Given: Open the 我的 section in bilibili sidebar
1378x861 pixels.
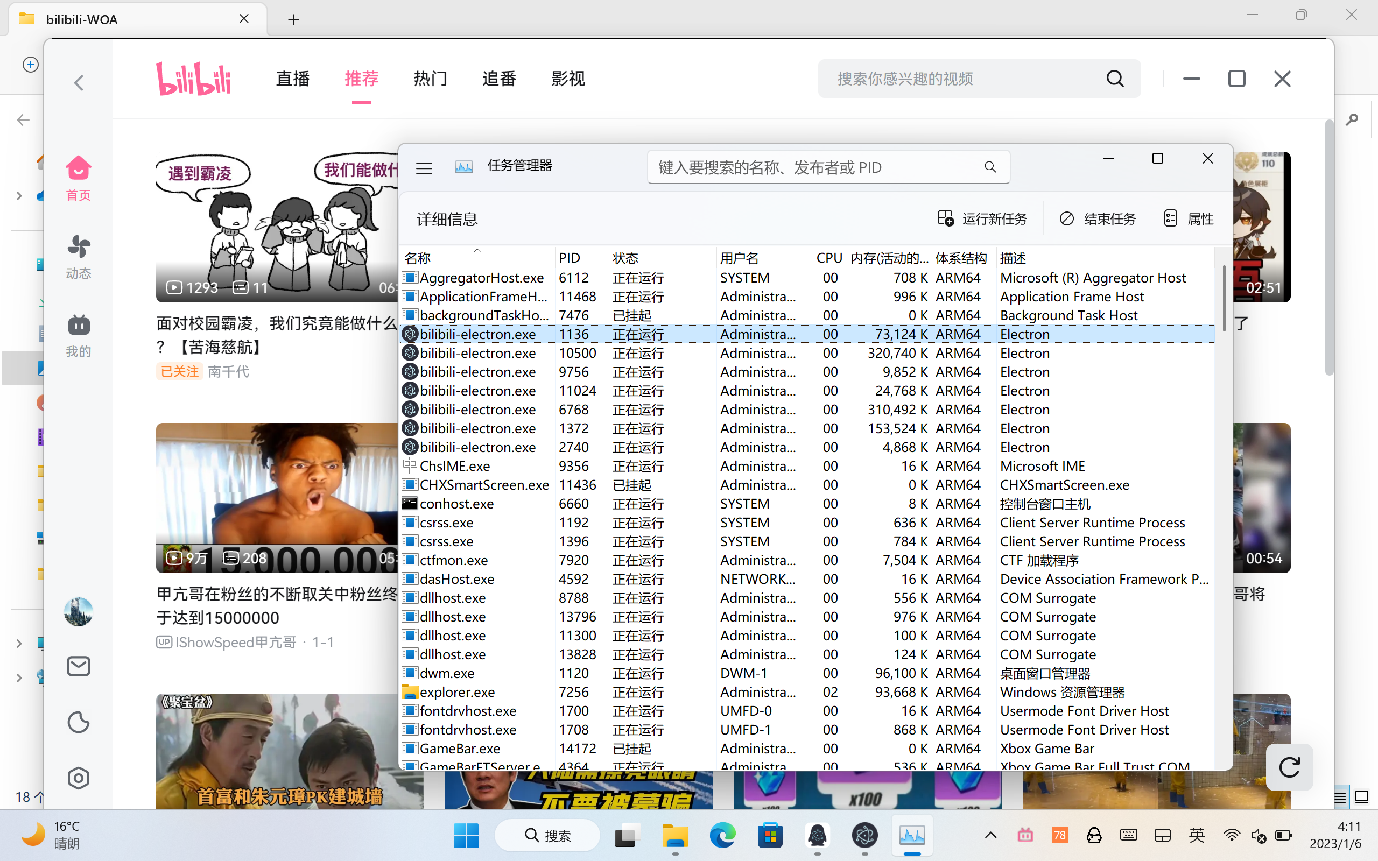Looking at the screenshot, I should [78, 335].
